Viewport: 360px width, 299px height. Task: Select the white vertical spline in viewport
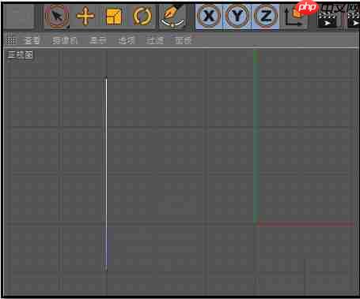pos(106,174)
